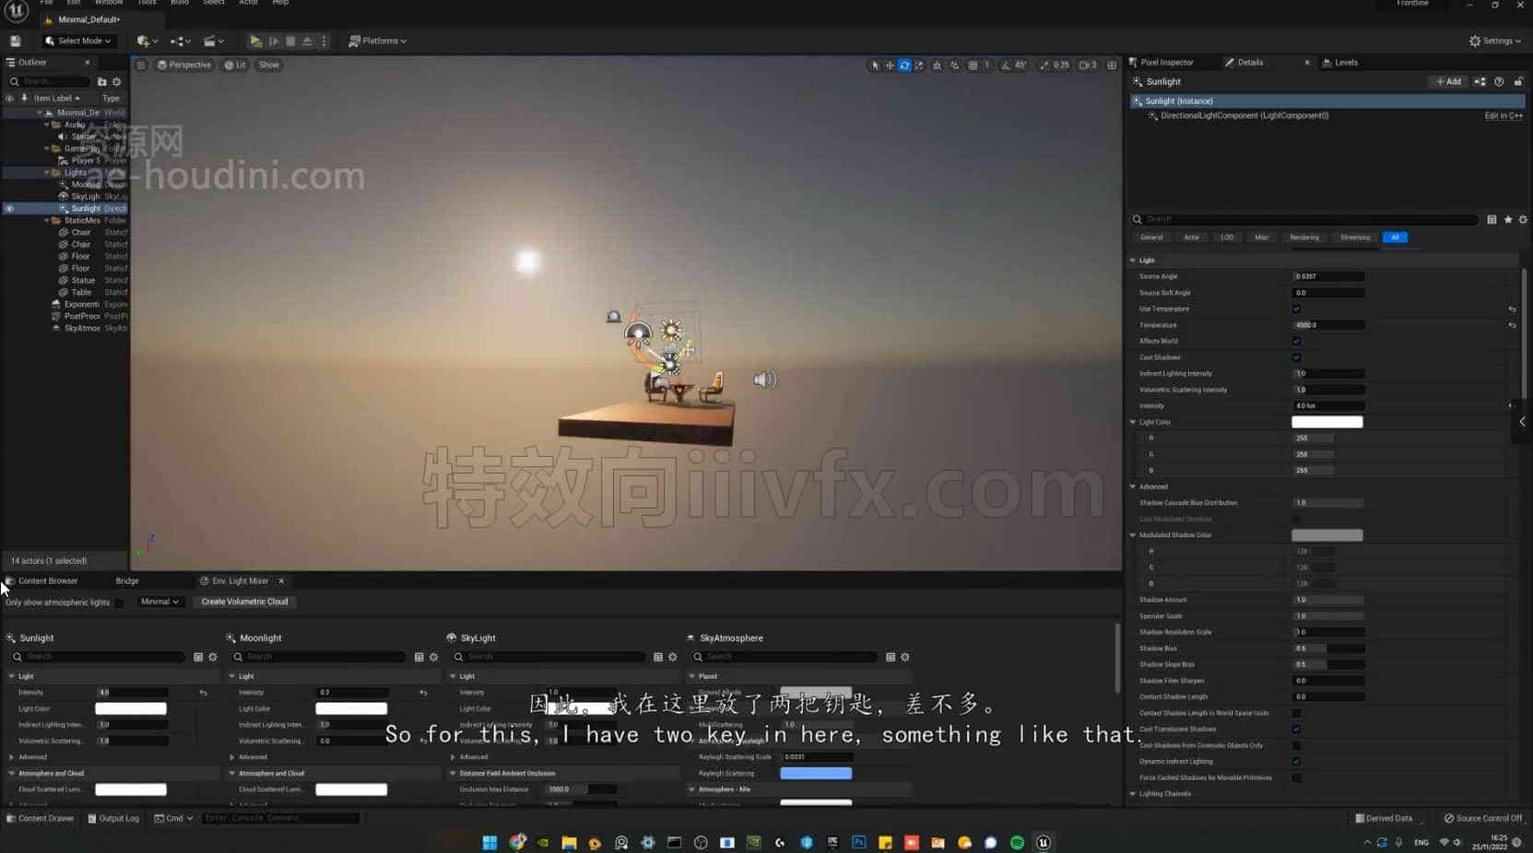This screenshot has width=1533, height=853.
Task: Open Details panel settings gear icon
Action: [1523, 219]
